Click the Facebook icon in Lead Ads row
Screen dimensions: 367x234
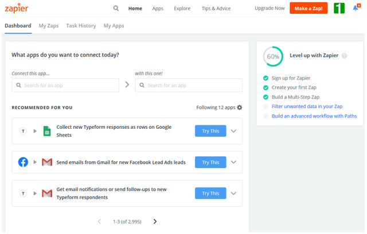pos(23,162)
